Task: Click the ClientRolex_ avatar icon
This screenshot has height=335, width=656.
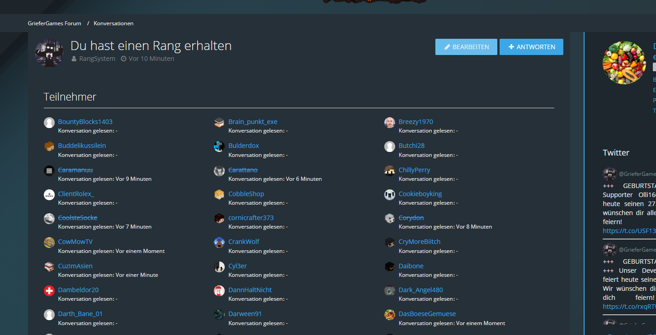Action: pyautogui.click(x=49, y=195)
